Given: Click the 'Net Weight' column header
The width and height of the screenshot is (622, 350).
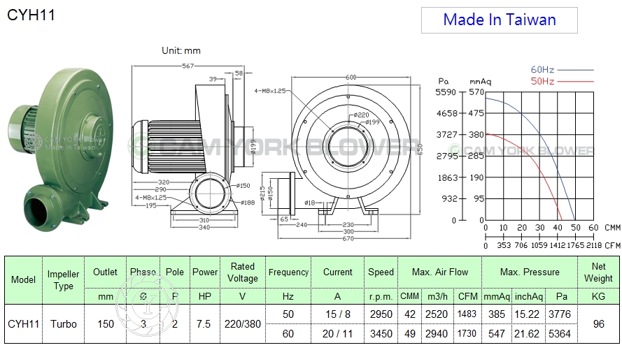Looking at the screenshot, I should tap(599, 272).
